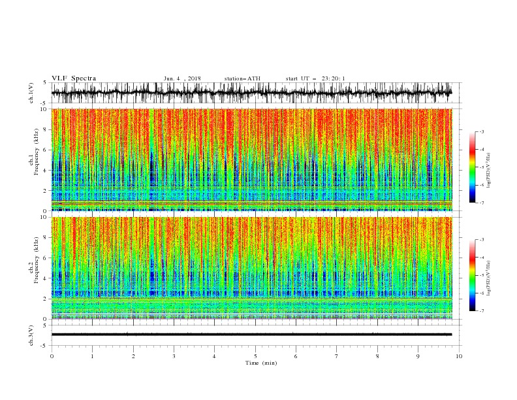This screenshot has height=400, width=517.
Task: Select the date text "Jun. 4 , 2018"
Action: [182, 78]
